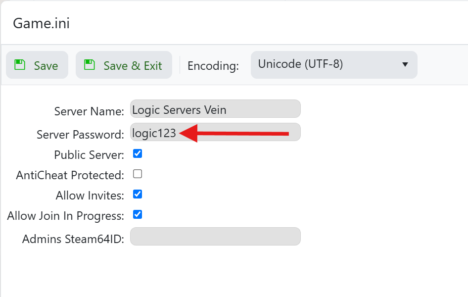Screen dimensions: 468x297
Task: Click the AntiCheat Protected label
Action: [x=70, y=175]
